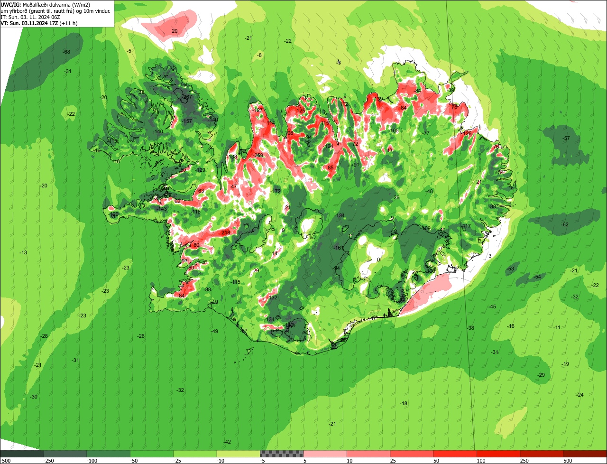Click the '-115' flux value
This screenshot has width=607, height=464.
[236, 282]
